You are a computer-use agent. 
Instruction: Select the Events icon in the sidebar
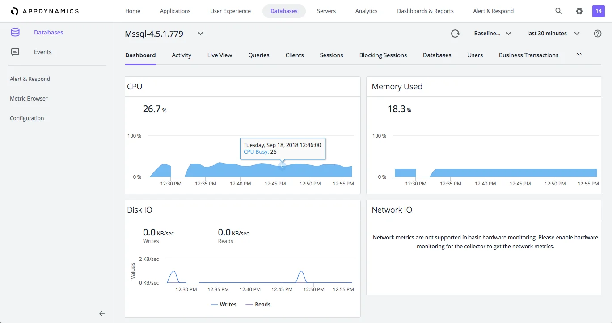click(x=15, y=52)
